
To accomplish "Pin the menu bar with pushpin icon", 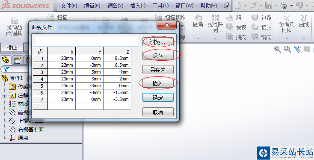I will (226, 6).
